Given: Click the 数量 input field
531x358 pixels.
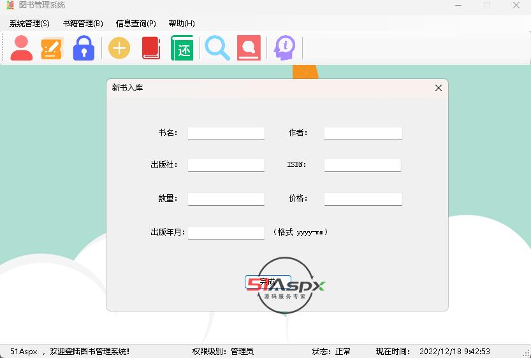Looking at the screenshot, I should [x=226, y=199].
